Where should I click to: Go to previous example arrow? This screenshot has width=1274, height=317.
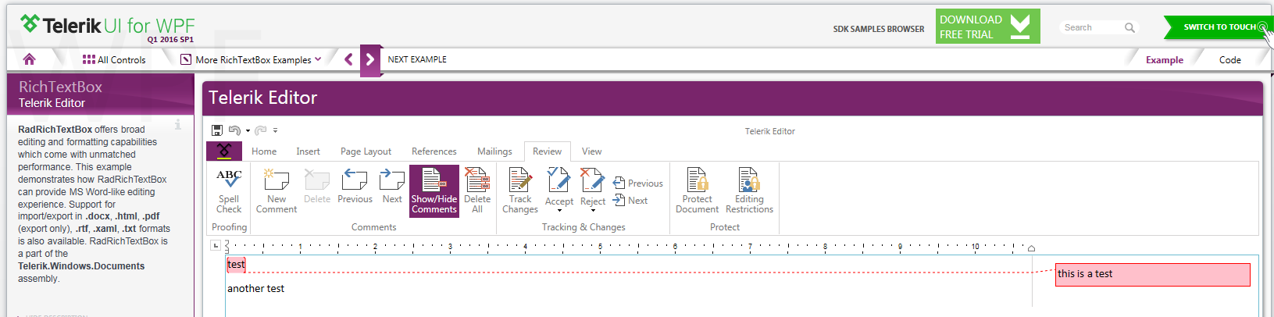click(x=348, y=59)
